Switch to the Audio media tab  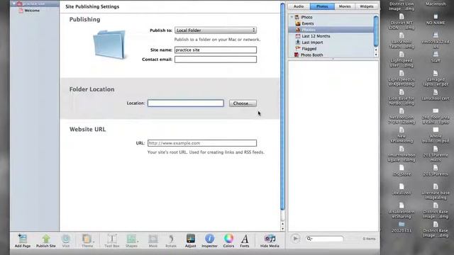click(x=299, y=6)
